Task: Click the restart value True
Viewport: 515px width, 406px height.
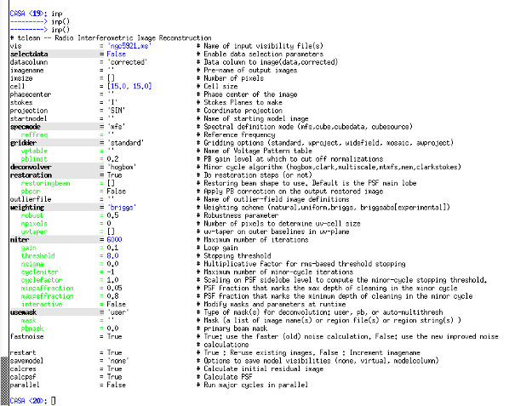Action: (x=114, y=352)
